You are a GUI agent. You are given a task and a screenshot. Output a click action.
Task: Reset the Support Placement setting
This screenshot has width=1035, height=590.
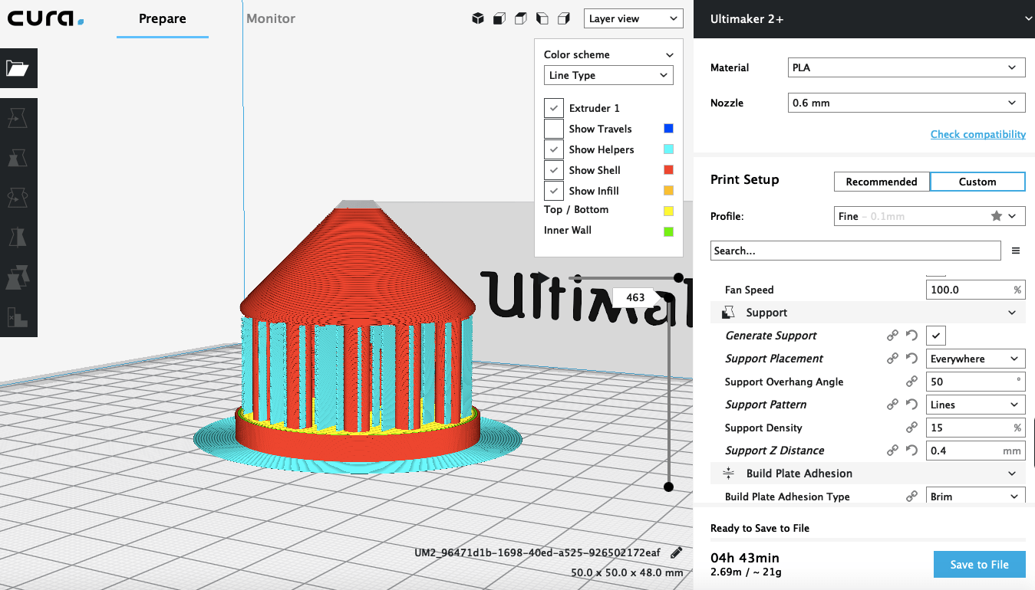pyautogui.click(x=912, y=359)
